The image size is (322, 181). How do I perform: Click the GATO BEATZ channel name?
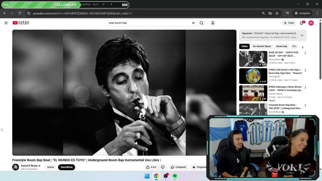tap(274, 77)
